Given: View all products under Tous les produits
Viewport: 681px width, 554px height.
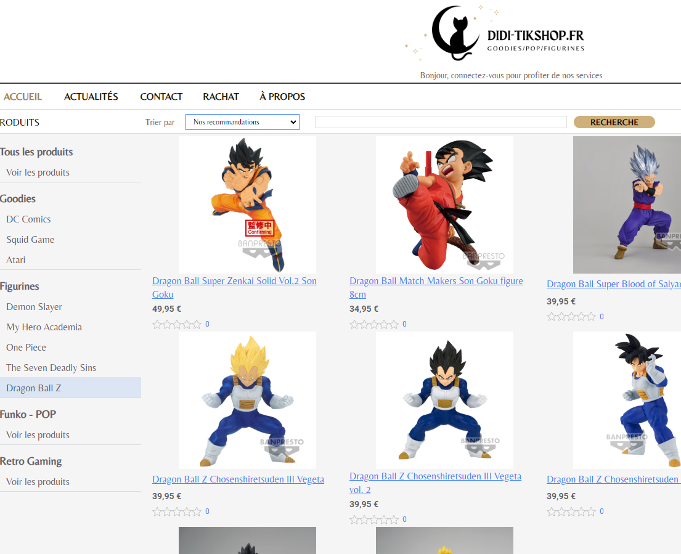Looking at the screenshot, I should pyautogui.click(x=38, y=173).
